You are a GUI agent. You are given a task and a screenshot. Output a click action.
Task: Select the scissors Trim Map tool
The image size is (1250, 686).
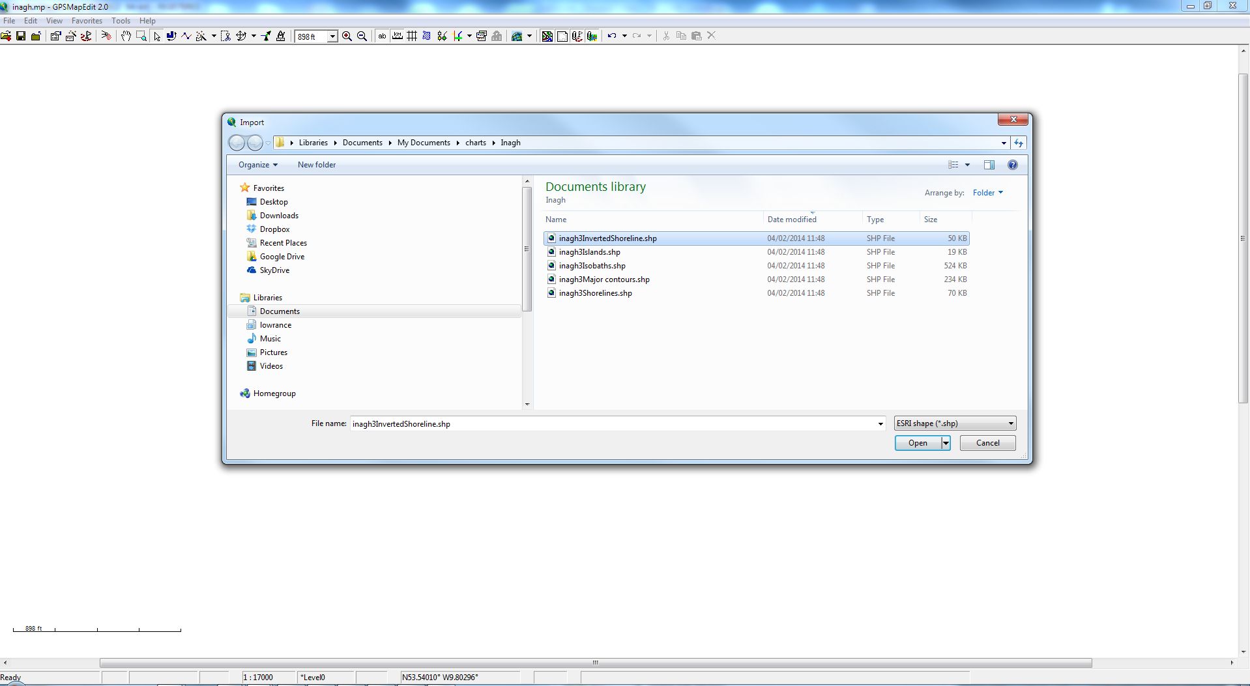tap(225, 36)
